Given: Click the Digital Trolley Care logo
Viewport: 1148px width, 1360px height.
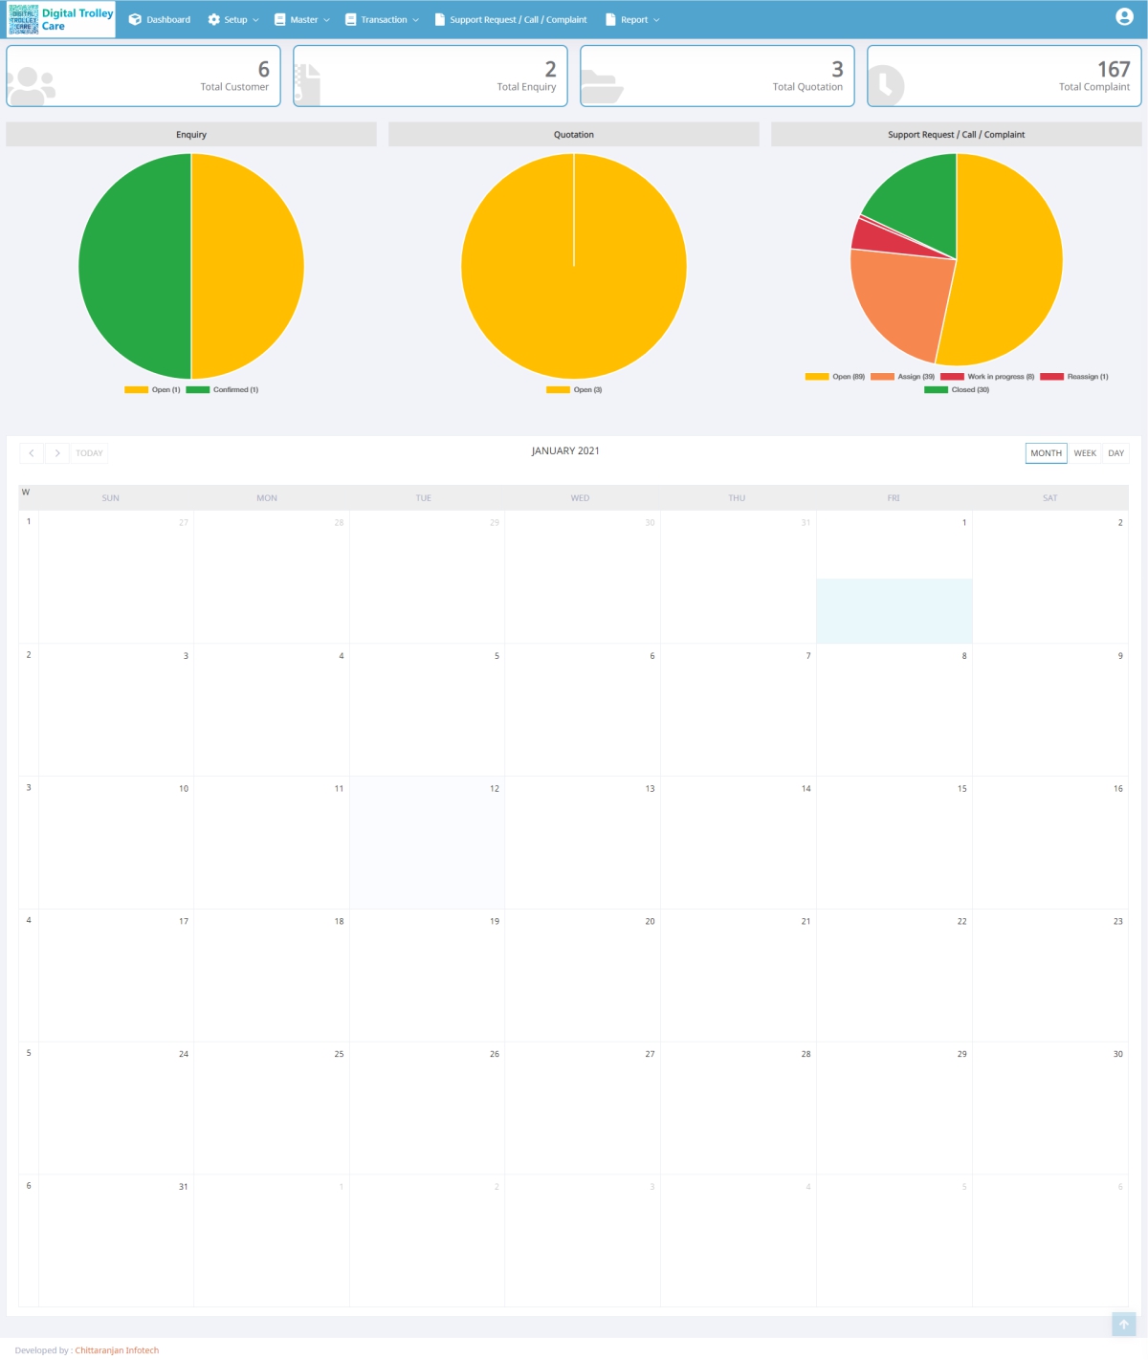Looking at the screenshot, I should (61, 19).
